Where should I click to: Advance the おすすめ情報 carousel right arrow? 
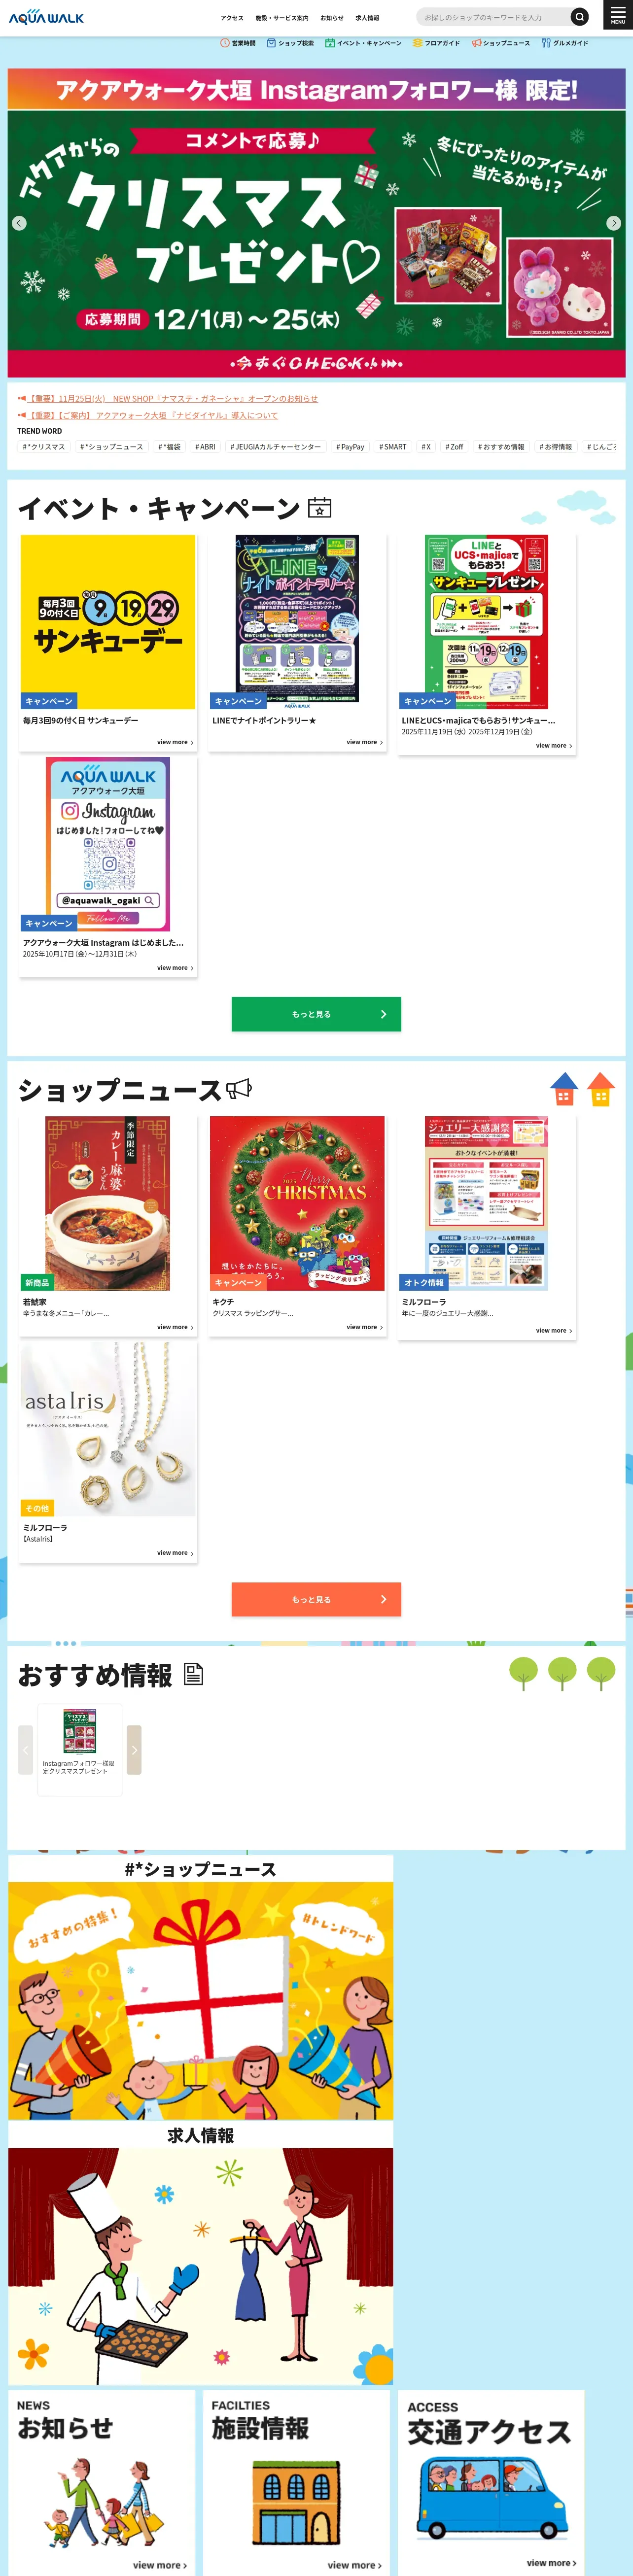coord(134,1750)
